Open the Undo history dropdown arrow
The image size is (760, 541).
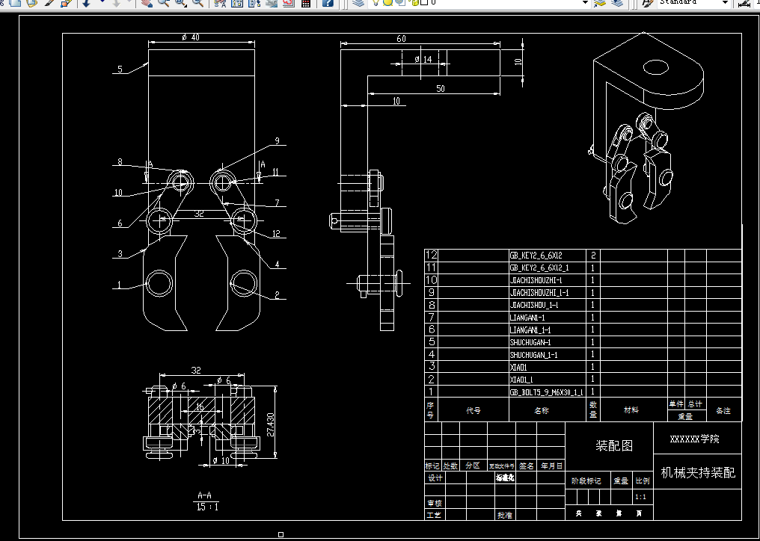click(x=102, y=2)
